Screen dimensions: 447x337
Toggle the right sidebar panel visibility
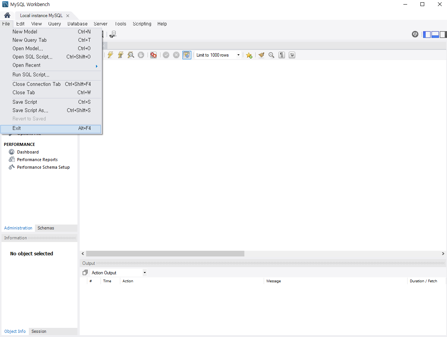click(x=443, y=35)
